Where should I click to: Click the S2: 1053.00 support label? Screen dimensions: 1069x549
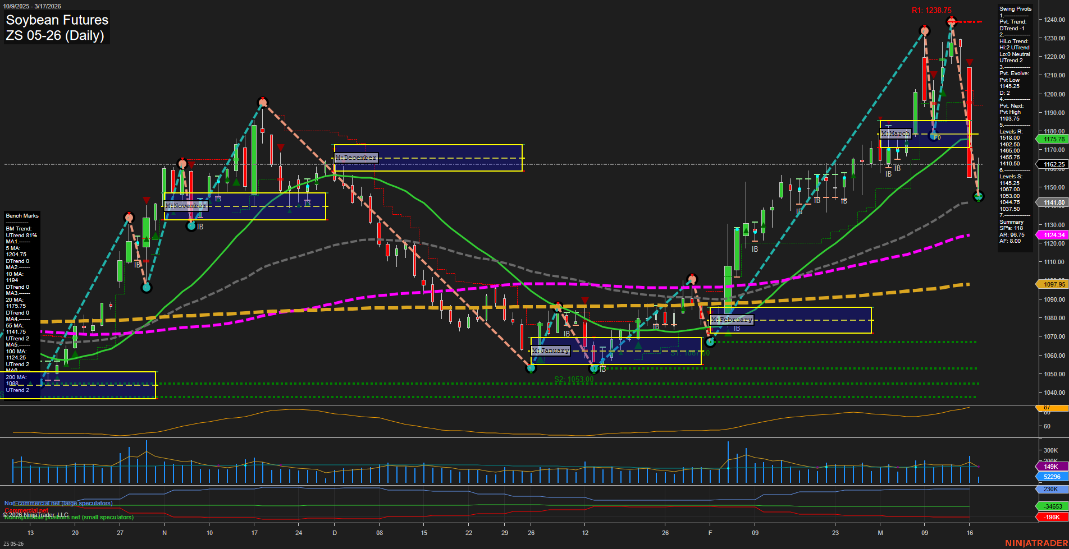(x=573, y=380)
